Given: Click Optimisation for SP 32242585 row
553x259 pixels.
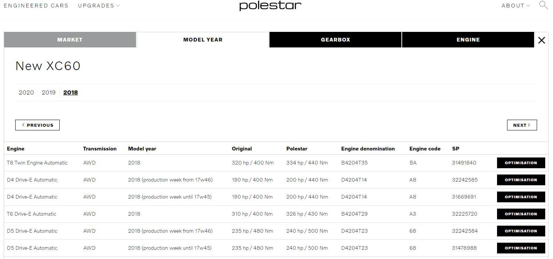Looking at the screenshot, I should click(x=521, y=180).
